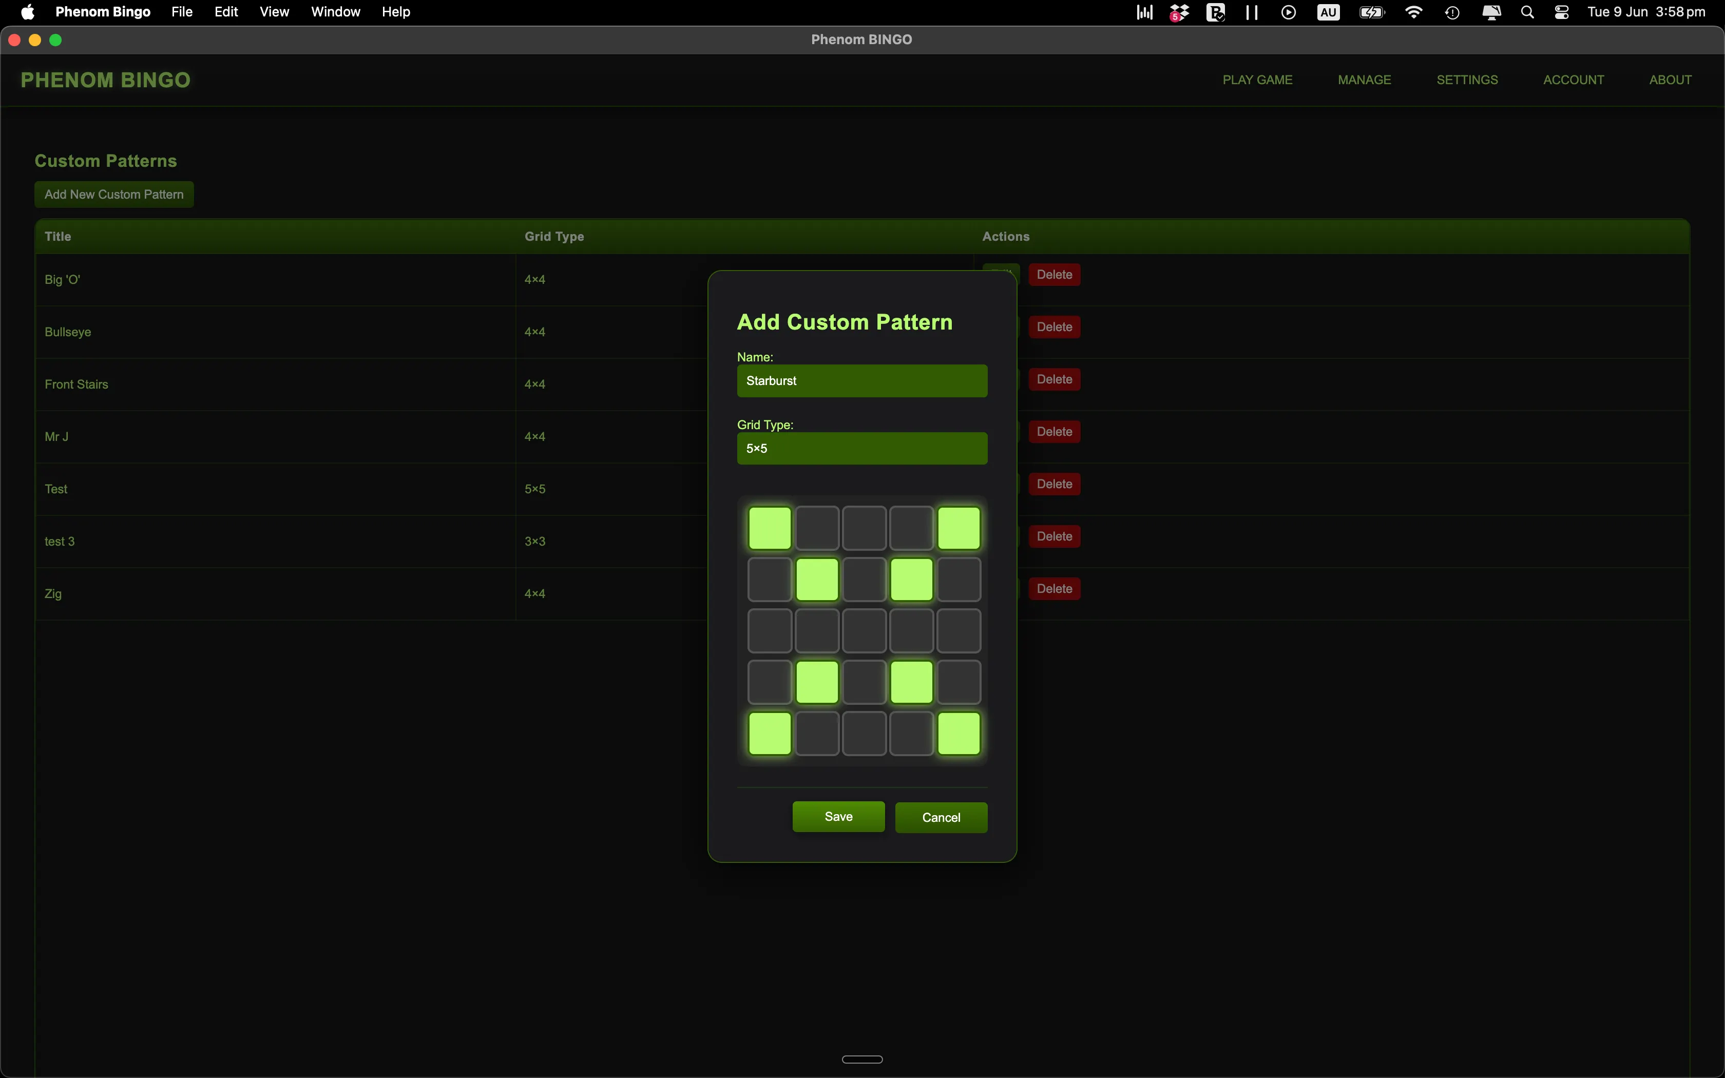Open the ACCOUNT page
This screenshot has height=1078, width=1725.
point(1573,80)
